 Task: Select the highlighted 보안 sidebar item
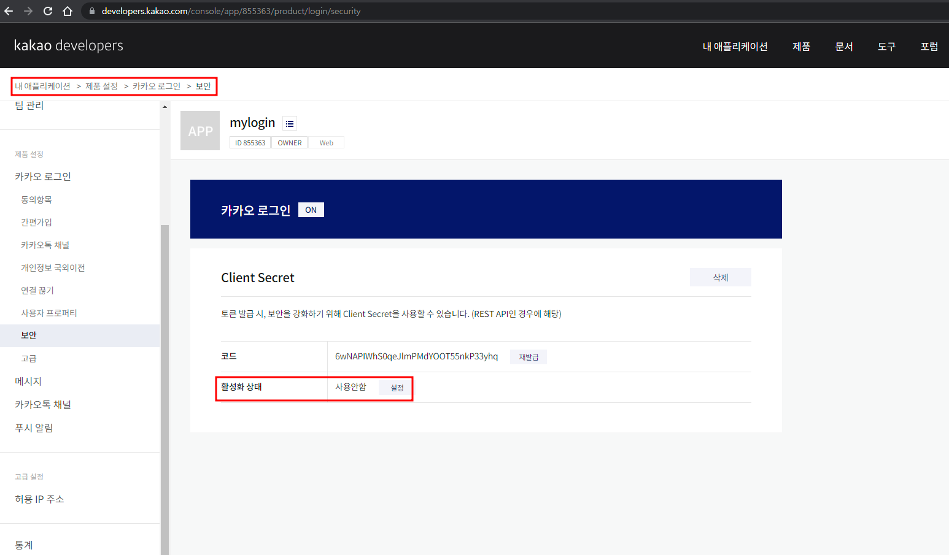(x=80, y=335)
